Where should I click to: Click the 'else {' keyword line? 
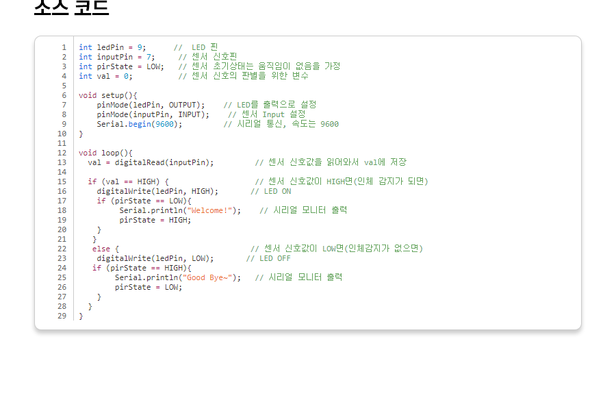pos(105,249)
